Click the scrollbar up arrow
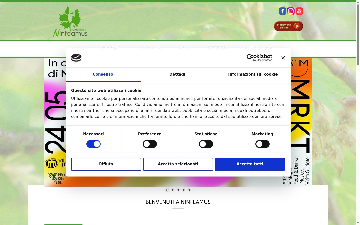This screenshot has width=360, height=225. point(358,2)
